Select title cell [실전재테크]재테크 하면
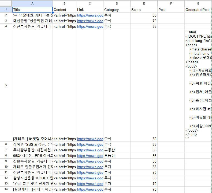 click(32, 189)
